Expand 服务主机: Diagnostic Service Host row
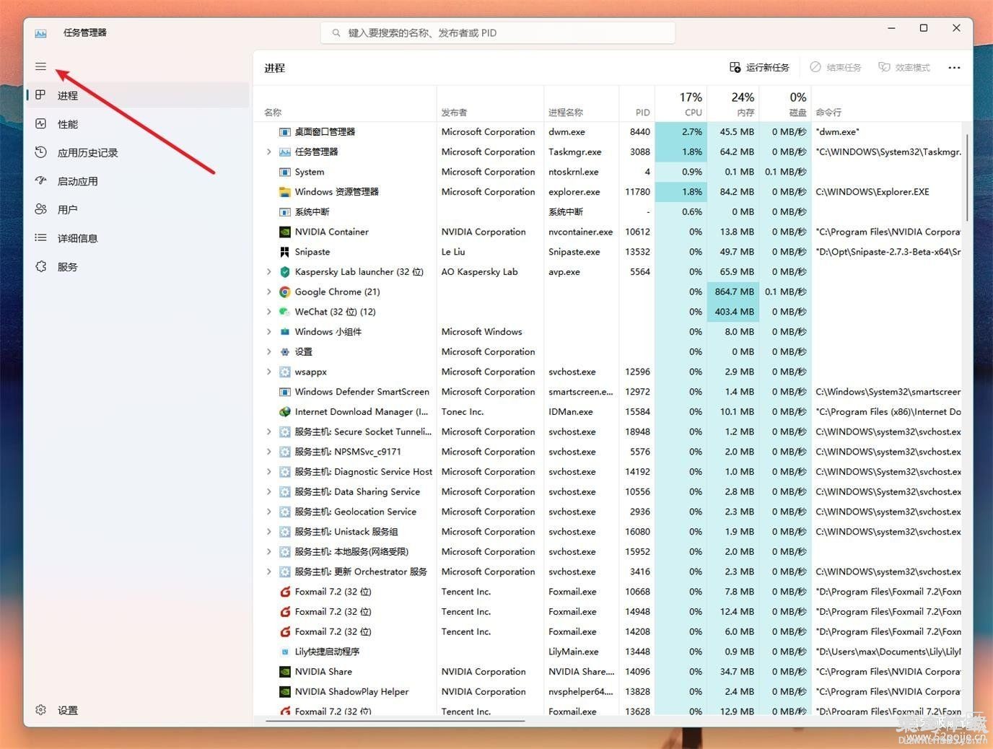The width and height of the screenshot is (993, 749). coord(268,471)
